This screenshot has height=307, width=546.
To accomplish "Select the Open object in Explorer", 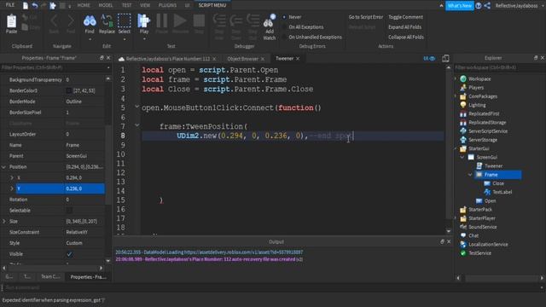I will click(490, 201).
